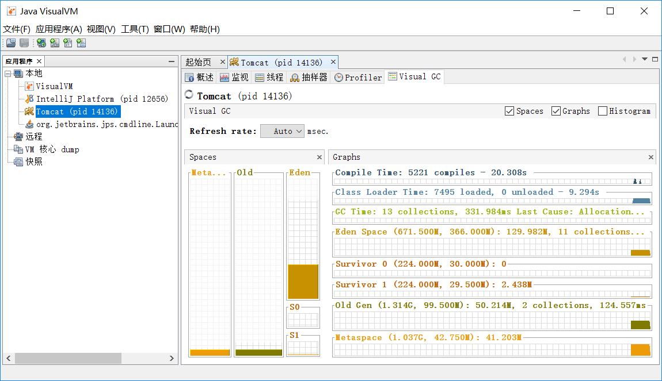Select IntelliJ Platform (pid 12656) tree item
This screenshot has width=662, height=381.
pos(102,99)
